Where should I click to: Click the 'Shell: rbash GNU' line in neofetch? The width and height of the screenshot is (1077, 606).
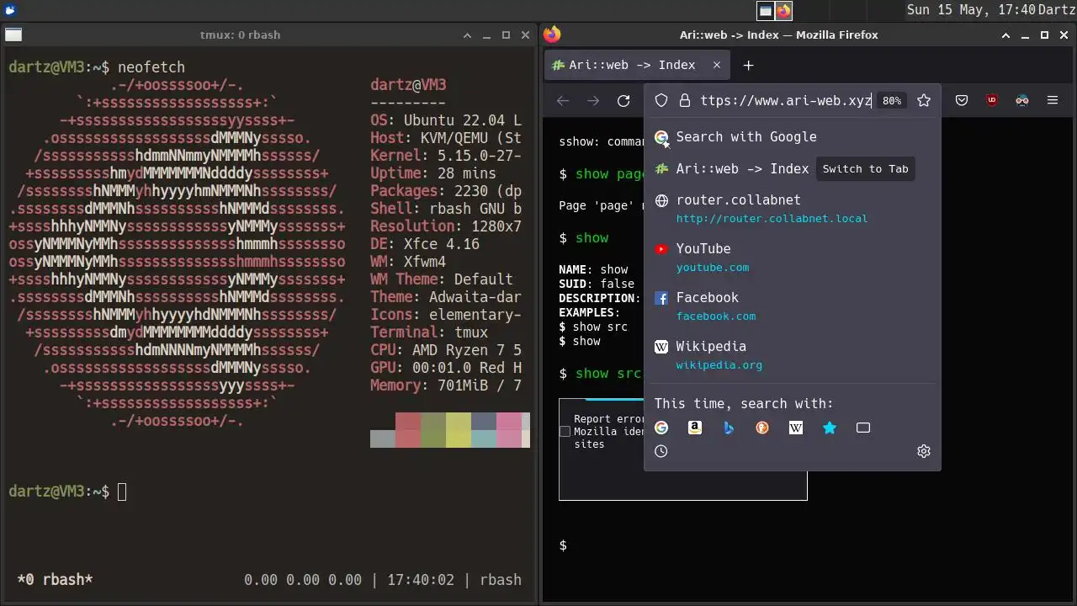click(446, 209)
